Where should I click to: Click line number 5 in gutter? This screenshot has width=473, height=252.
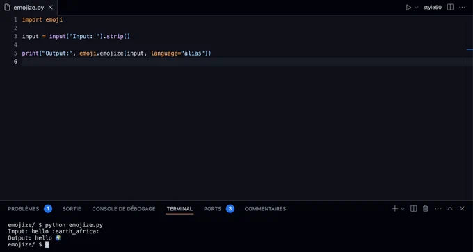[15, 53]
